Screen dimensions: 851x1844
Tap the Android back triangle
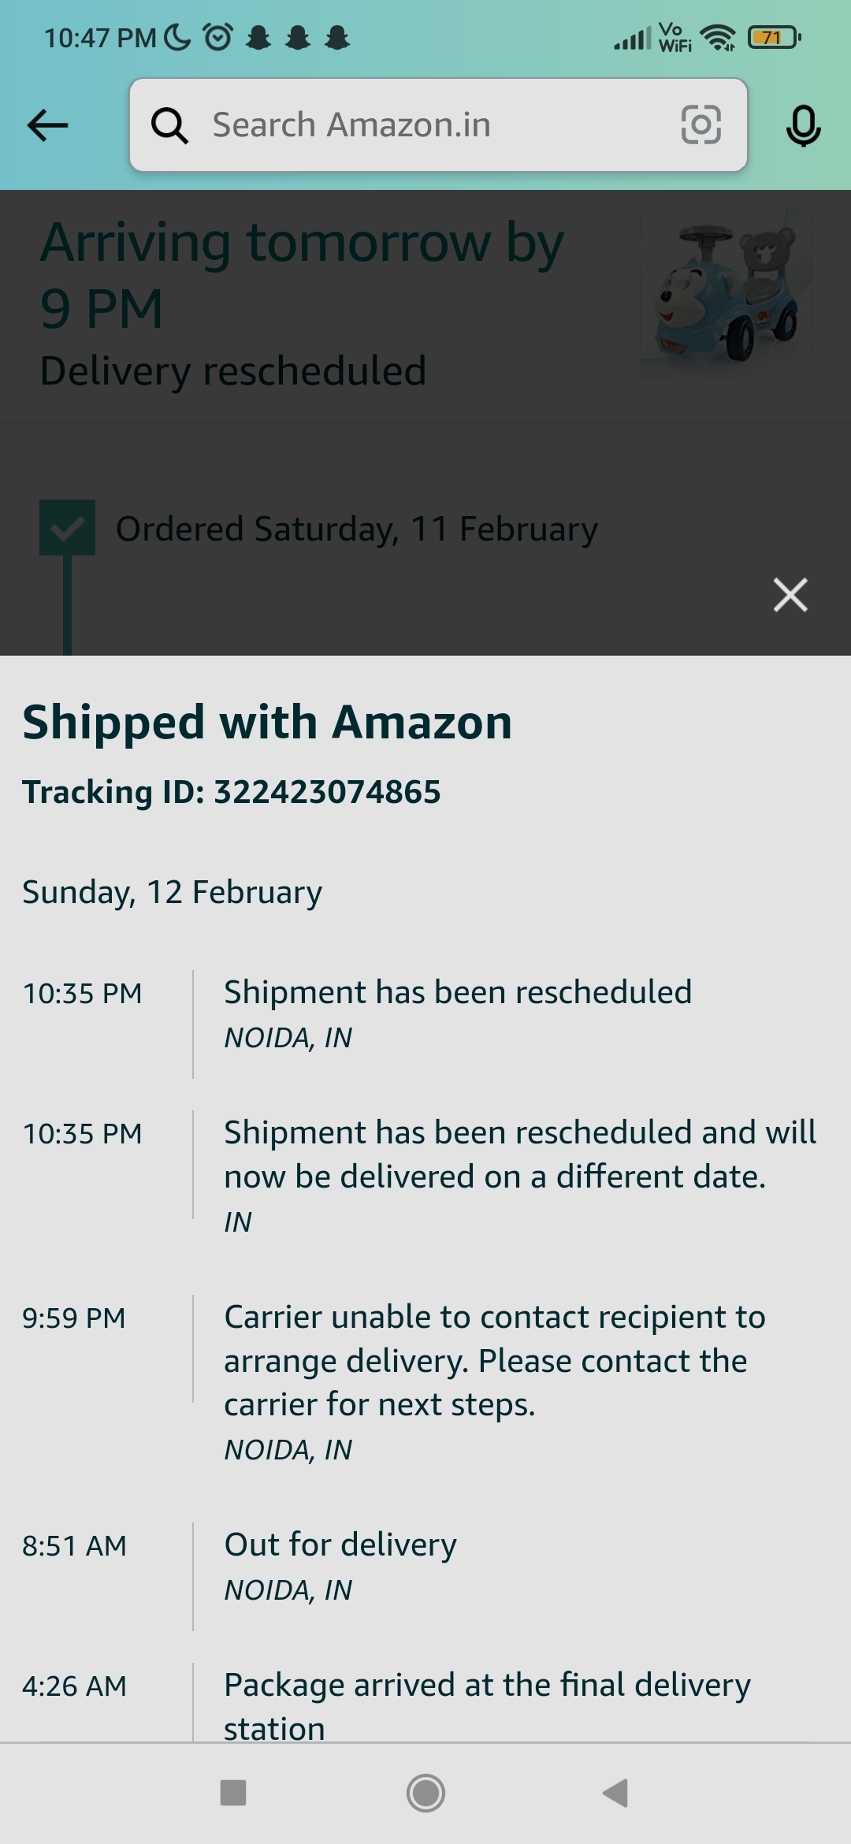click(615, 1793)
